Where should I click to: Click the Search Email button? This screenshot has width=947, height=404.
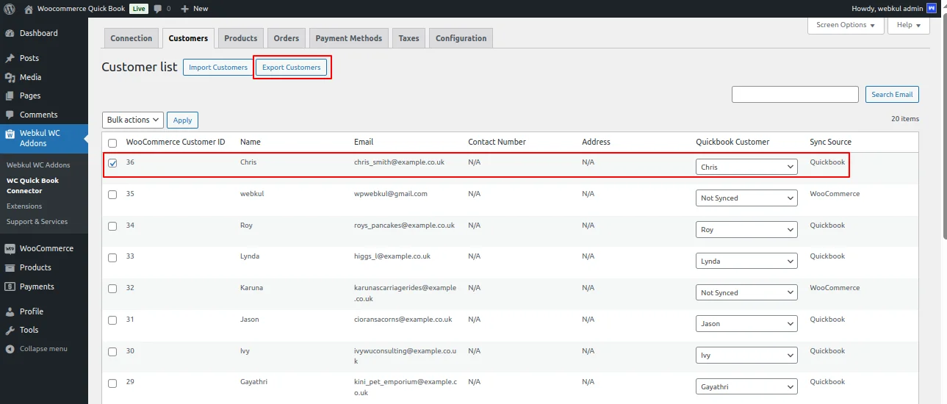(892, 94)
